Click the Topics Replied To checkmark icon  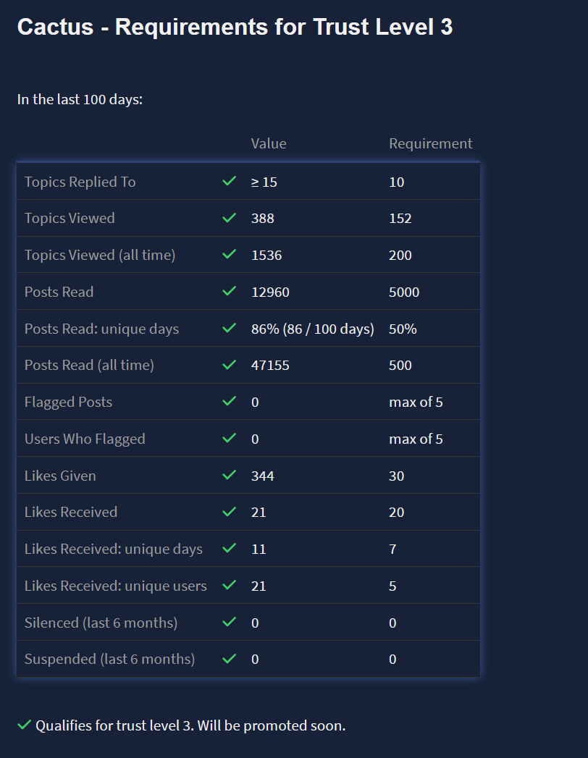(x=230, y=181)
